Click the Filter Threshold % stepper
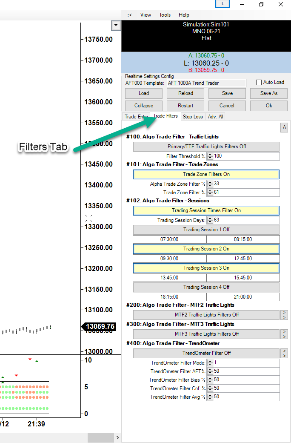The width and height of the screenshot is (291, 443). pos(210,156)
